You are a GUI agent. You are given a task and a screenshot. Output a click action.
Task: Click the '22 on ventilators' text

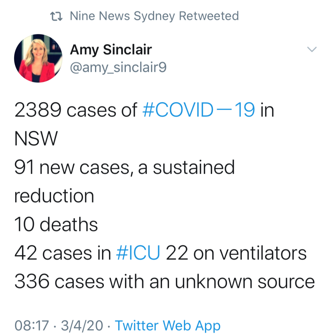pos(236,253)
